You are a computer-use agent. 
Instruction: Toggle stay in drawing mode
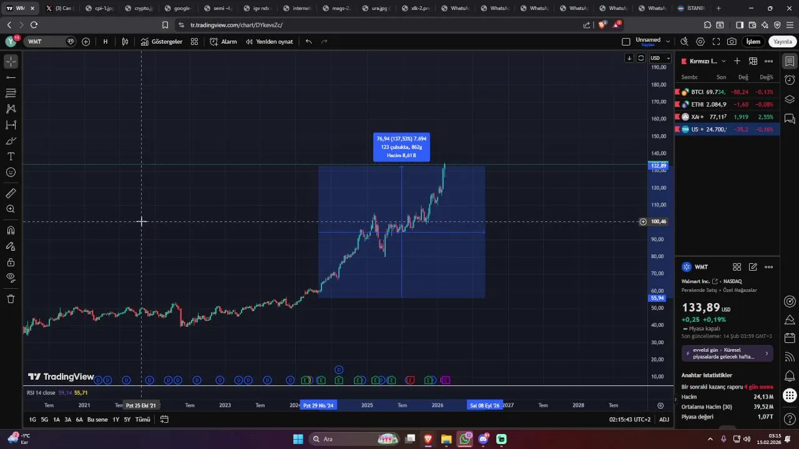coord(11,246)
